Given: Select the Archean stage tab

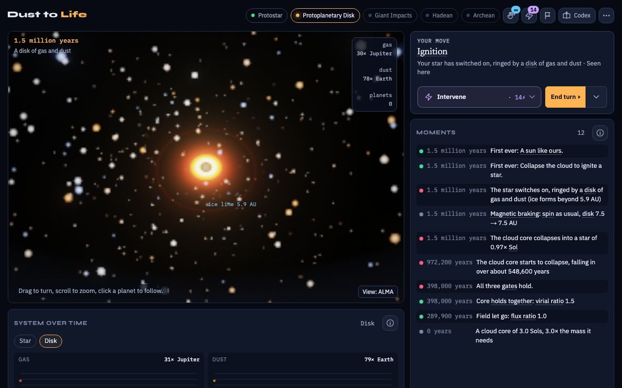Looking at the screenshot, I should pyautogui.click(x=481, y=16).
